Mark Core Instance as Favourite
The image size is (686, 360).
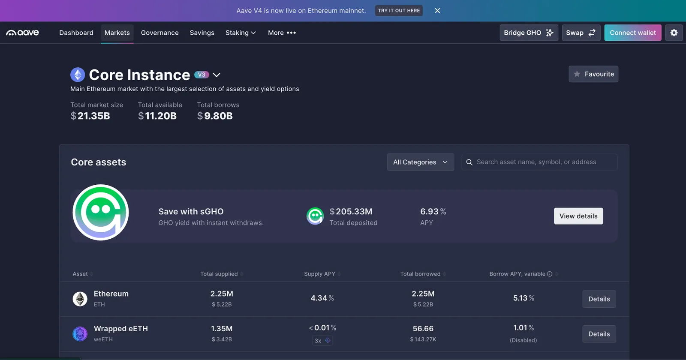coord(593,74)
